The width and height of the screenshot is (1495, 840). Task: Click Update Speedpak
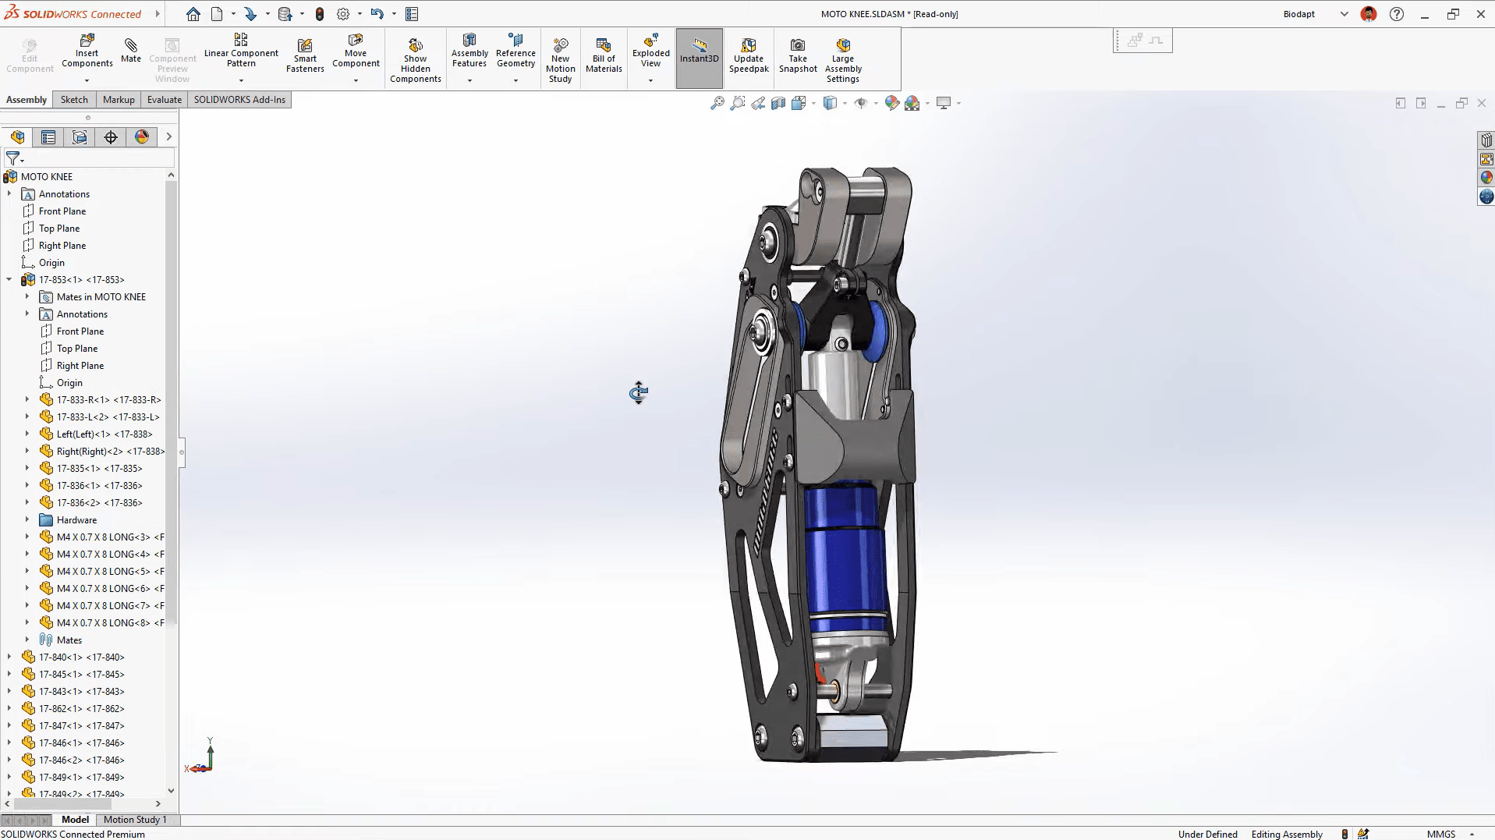tap(749, 55)
